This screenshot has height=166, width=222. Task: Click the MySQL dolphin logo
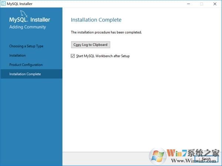point(24,14)
